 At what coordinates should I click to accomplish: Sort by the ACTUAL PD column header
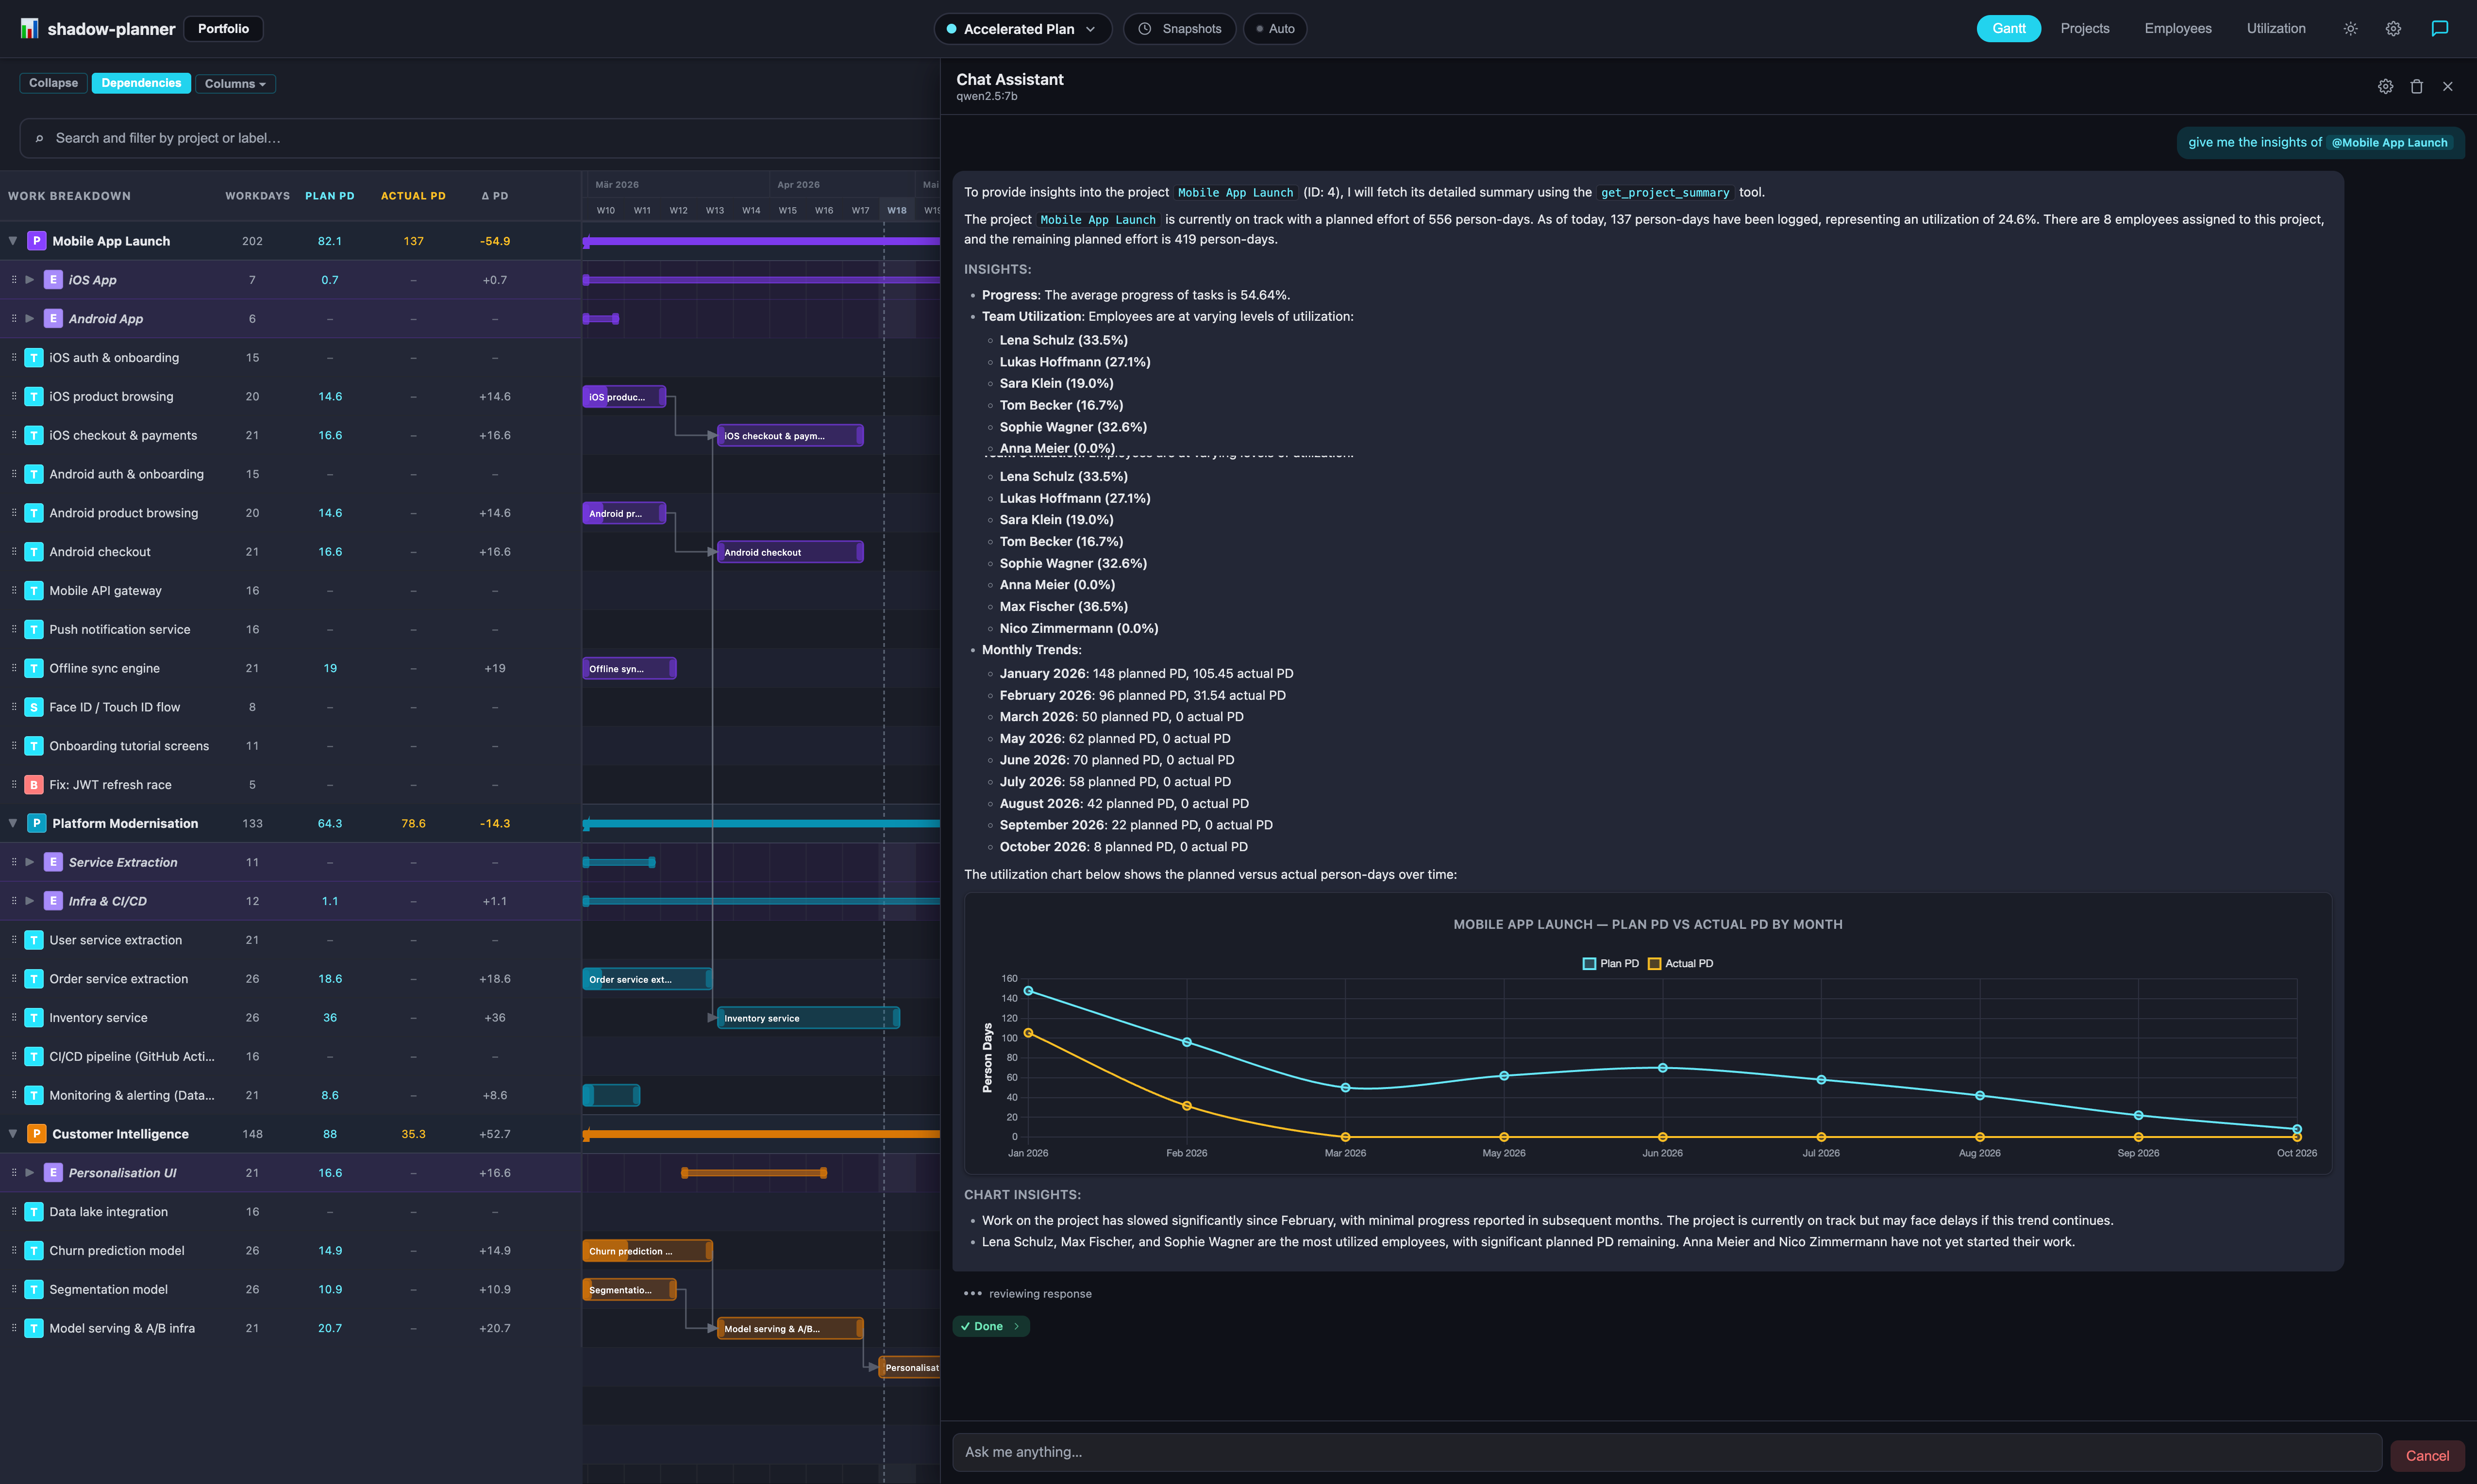413,196
